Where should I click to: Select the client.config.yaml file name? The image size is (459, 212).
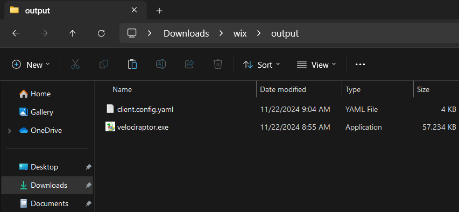[x=145, y=110]
